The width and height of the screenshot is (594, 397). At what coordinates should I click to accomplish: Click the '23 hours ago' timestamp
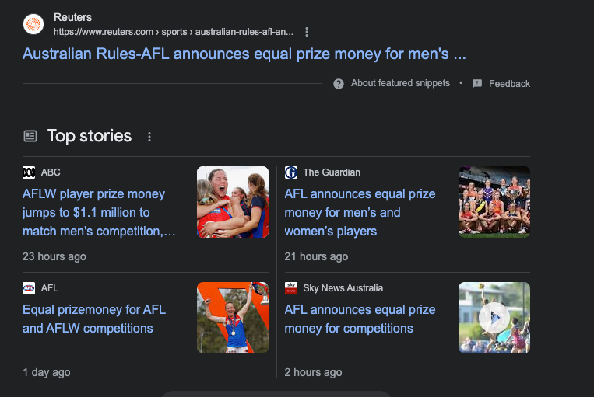[54, 256]
